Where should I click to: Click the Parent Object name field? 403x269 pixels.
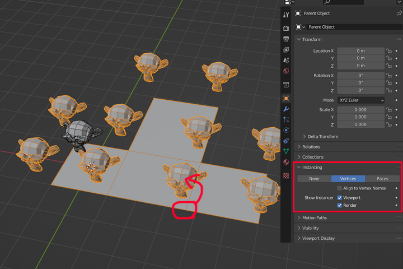click(354, 27)
